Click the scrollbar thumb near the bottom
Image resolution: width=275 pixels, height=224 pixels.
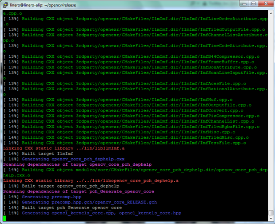[271, 212]
